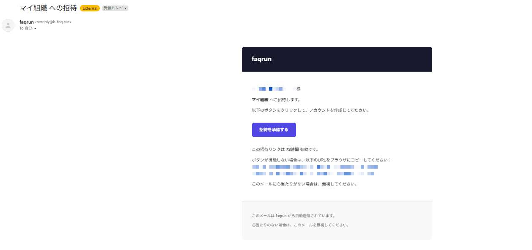Viewport: 532px width, 250px height.
Task: Open the first line of the blurred invitation URL
Action: (315, 167)
